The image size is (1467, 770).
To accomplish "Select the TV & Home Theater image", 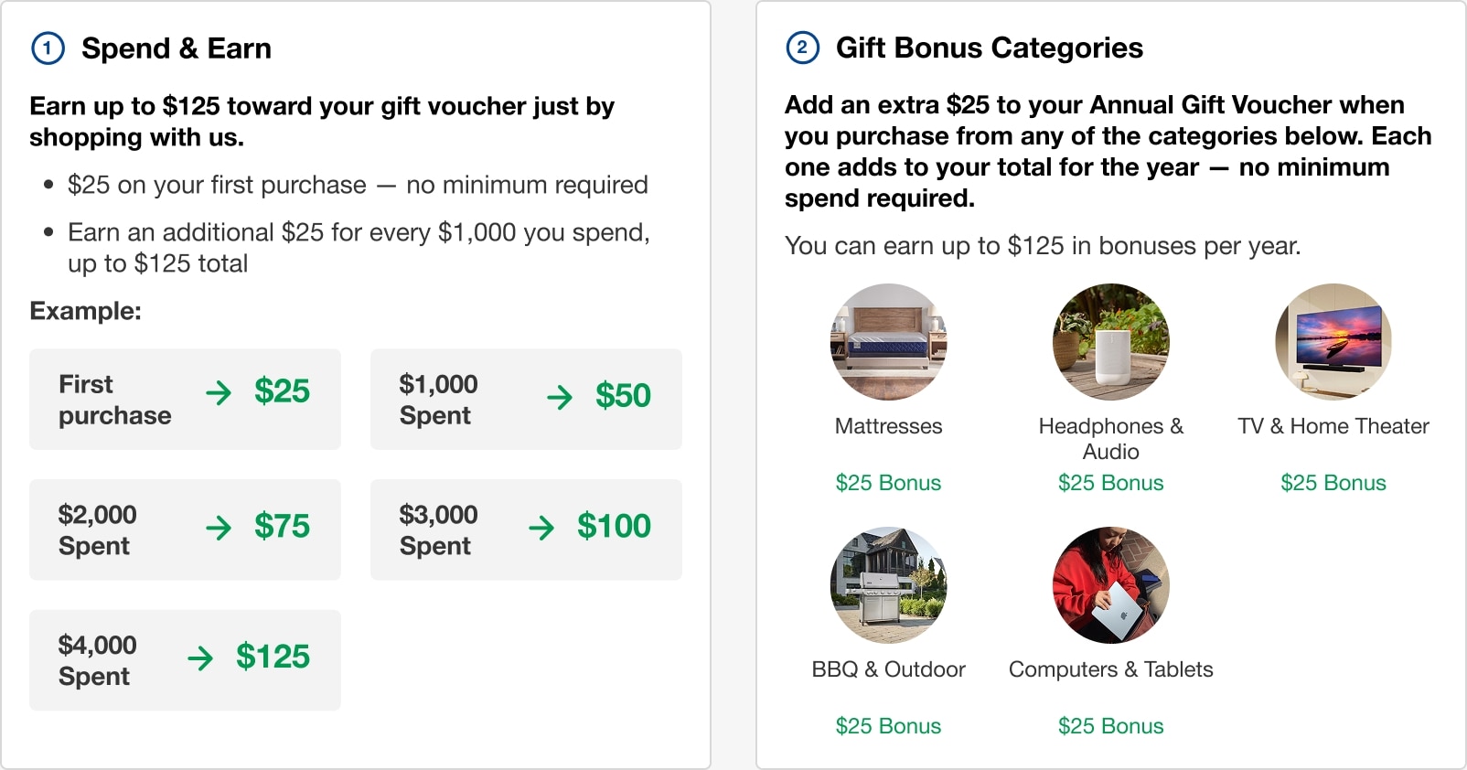I will [1333, 342].
